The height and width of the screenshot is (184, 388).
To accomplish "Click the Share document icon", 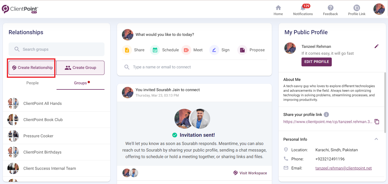I will 127,50.
